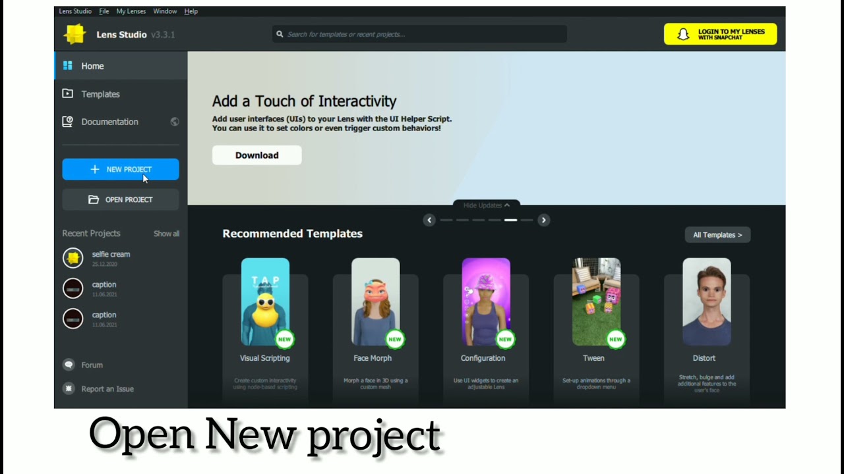Click the Snapchat ghost icon
The image size is (844, 474).
tap(684, 34)
